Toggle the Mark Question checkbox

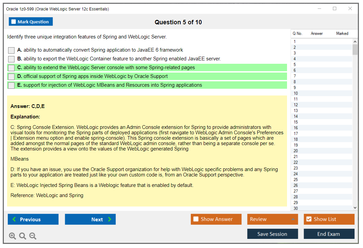(x=14, y=21)
